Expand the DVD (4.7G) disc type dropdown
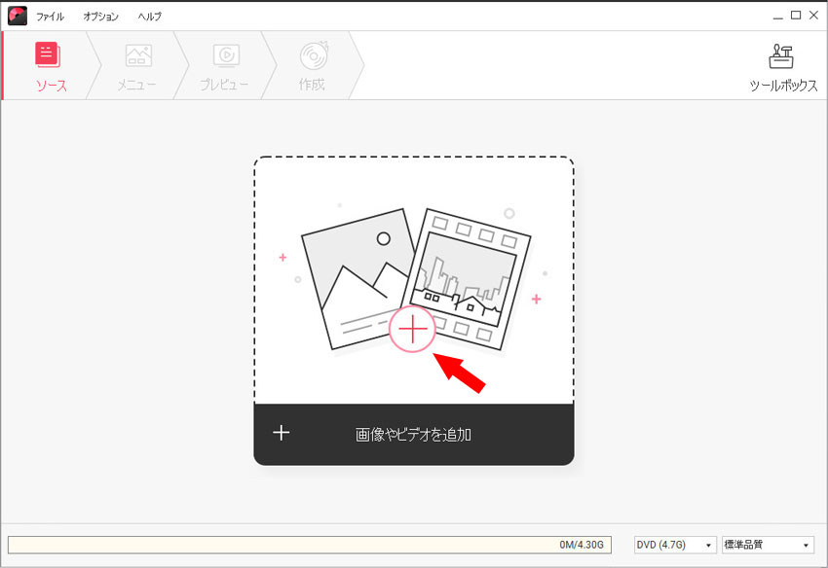828x568 pixels. click(x=675, y=545)
